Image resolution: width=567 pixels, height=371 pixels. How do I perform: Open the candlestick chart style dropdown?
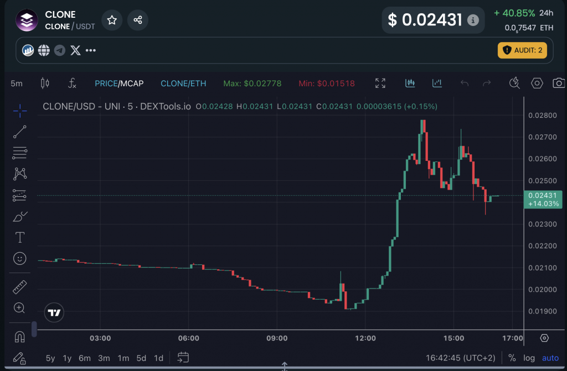45,83
